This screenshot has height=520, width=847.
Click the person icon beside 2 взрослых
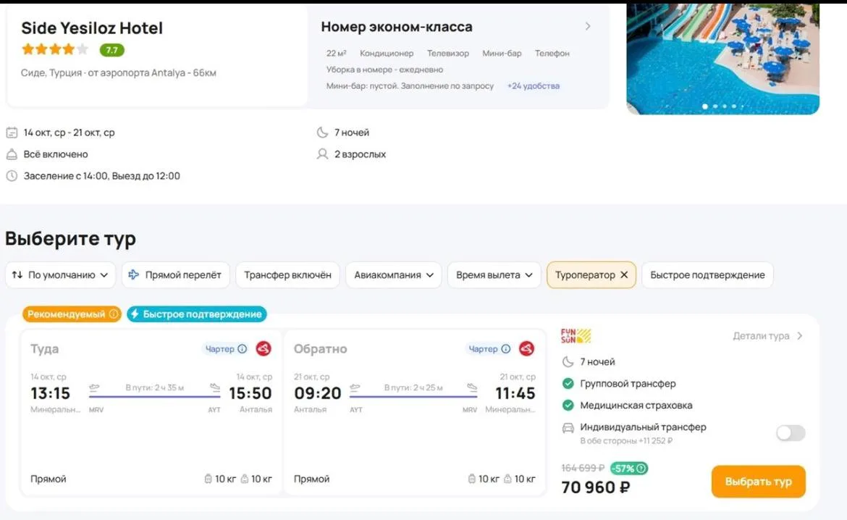coord(322,154)
